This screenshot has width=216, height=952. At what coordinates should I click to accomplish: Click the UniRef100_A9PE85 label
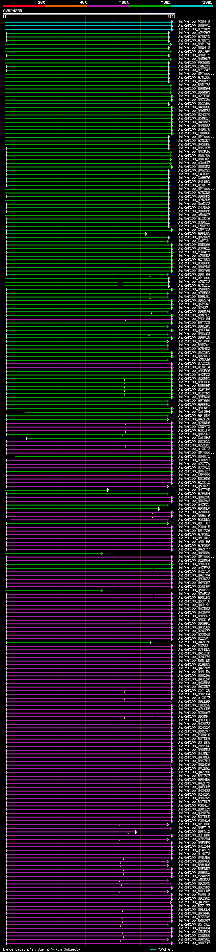click(x=194, y=234)
